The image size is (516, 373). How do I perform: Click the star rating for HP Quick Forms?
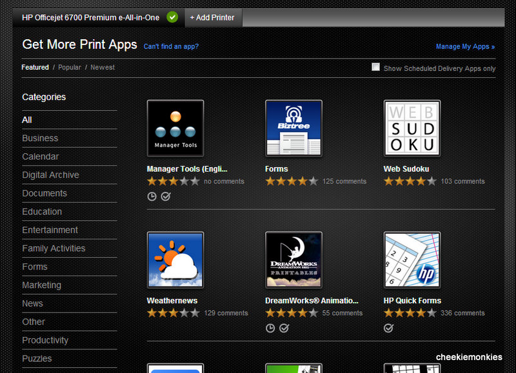(410, 313)
